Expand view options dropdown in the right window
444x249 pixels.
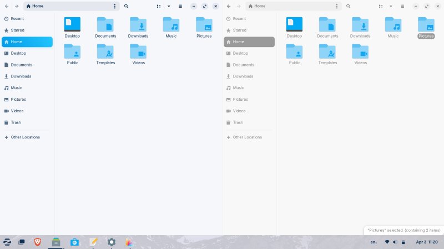(391, 6)
